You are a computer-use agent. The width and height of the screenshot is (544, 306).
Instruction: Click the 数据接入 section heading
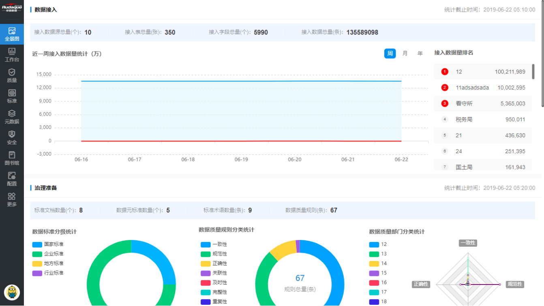tap(46, 9)
